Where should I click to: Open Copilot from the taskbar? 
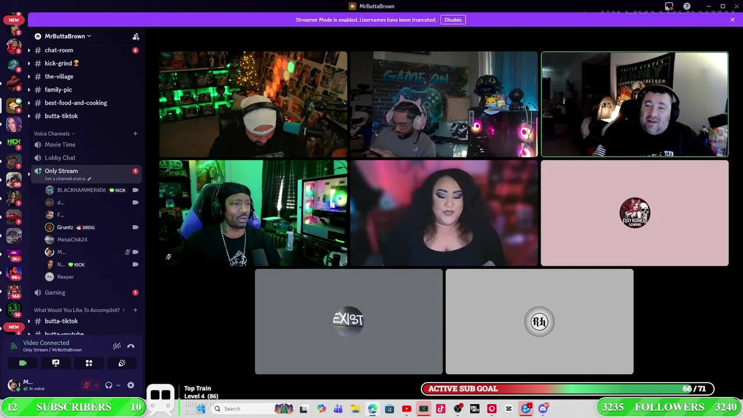[x=322, y=409]
